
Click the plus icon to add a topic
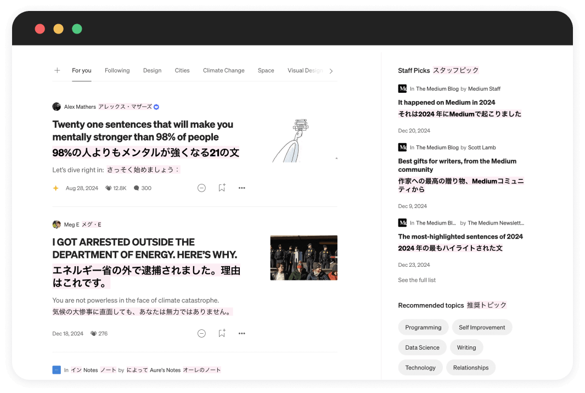(57, 70)
